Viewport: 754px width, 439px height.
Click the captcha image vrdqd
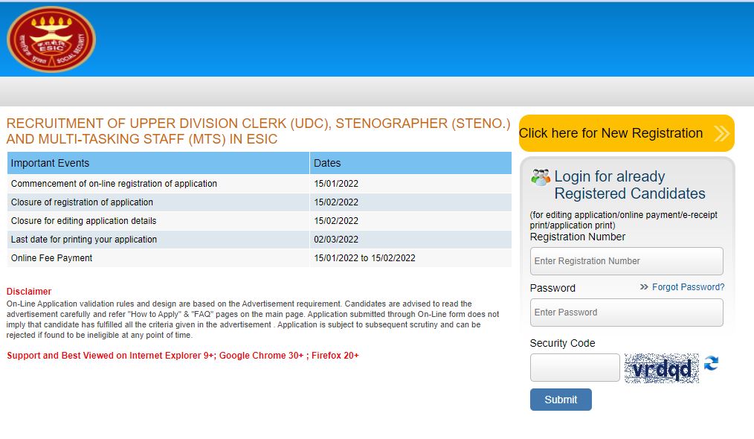[x=662, y=369]
